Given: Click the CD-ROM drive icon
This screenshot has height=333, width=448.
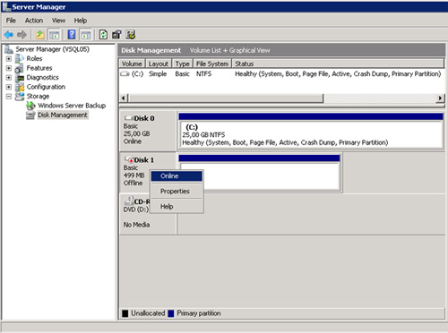Looking at the screenshot, I should coord(129,201).
